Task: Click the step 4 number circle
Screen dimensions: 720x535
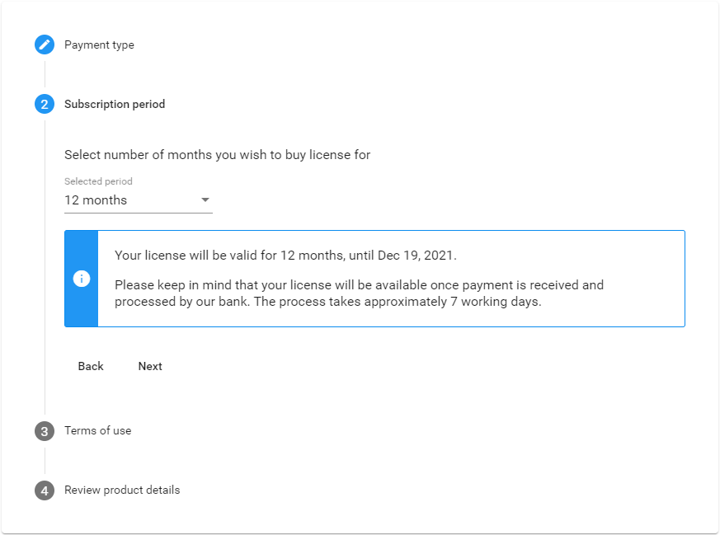Action: click(x=45, y=490)
